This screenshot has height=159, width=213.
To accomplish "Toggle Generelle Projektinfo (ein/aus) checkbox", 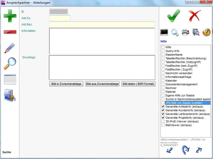I will click(x=163, y=118).
